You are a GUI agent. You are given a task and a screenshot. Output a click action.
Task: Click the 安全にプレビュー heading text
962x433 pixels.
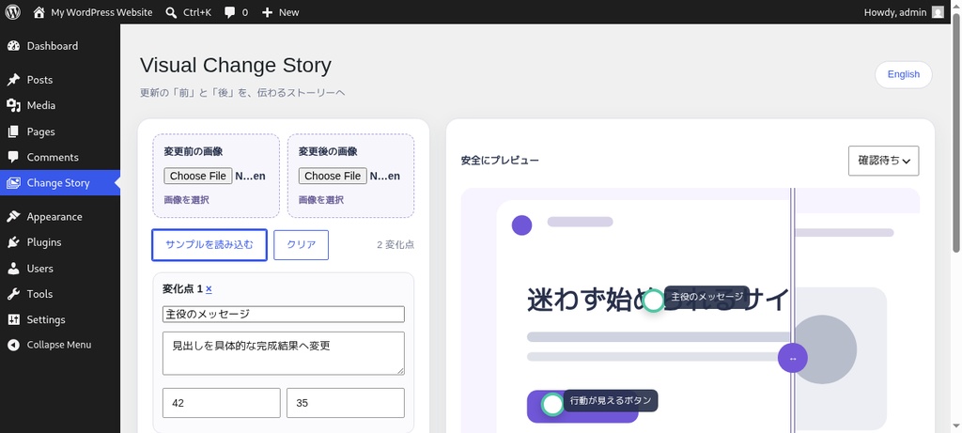click(x=500, y=161)
